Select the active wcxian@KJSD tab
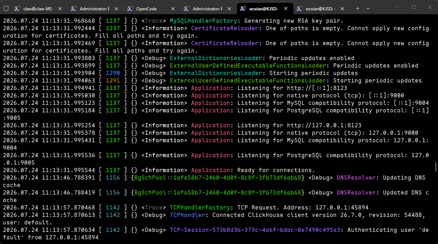The height and width of the screenshot is (244, 438). point(265,8)
